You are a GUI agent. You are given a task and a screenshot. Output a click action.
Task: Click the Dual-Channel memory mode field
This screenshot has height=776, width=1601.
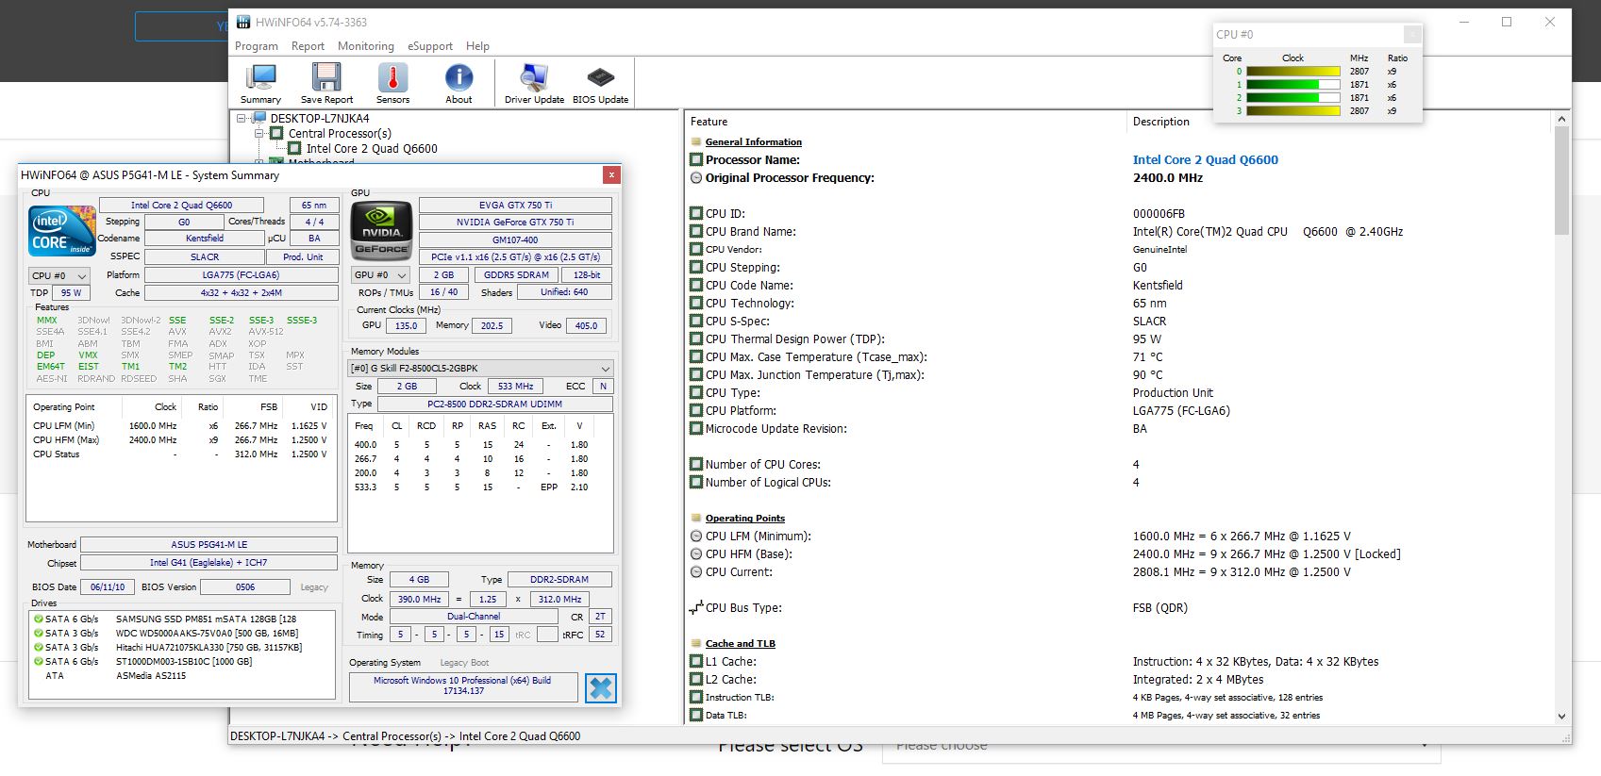tap(474, 617)
